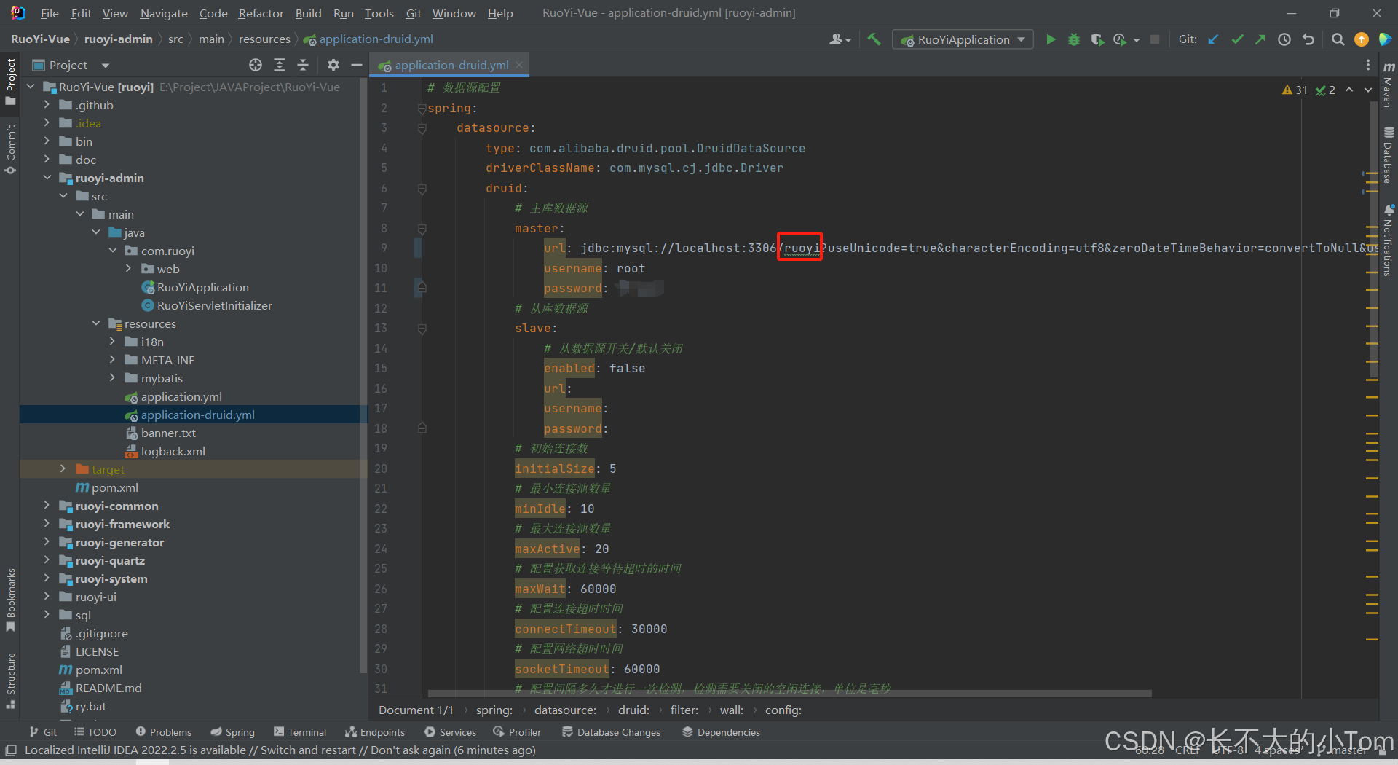Open user account dropdown icon
The image size is (1398, 765).
(x=840, y=39)
